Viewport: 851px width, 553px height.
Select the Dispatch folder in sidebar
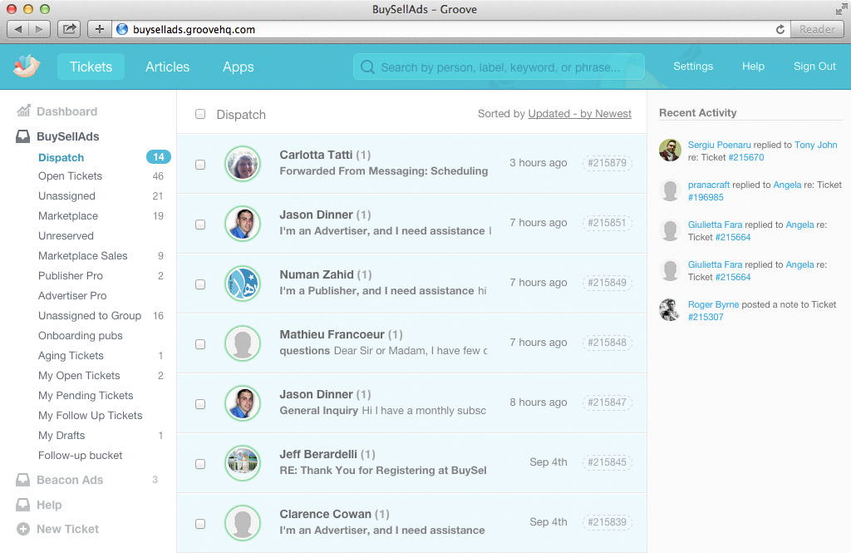coord(61,157)
